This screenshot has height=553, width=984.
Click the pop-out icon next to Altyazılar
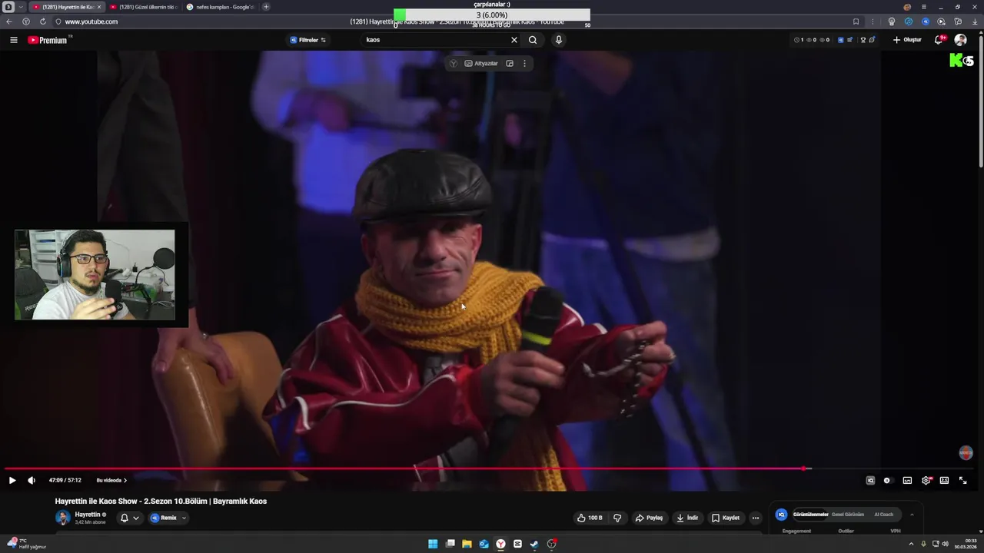tap(510, 64)
